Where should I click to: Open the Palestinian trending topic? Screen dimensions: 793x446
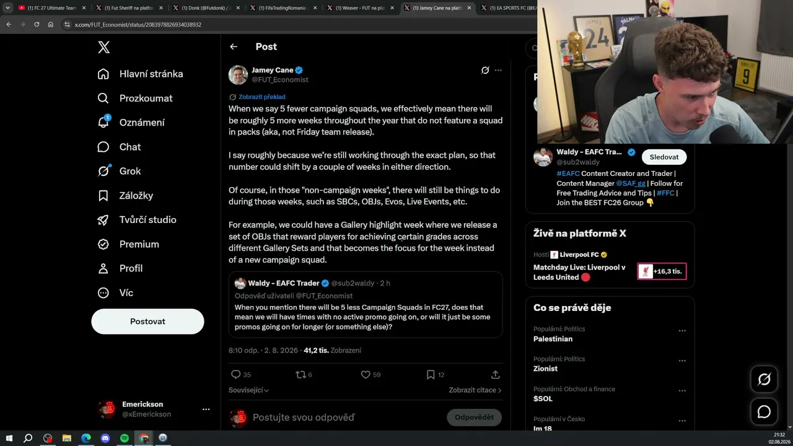pos(553,339)
